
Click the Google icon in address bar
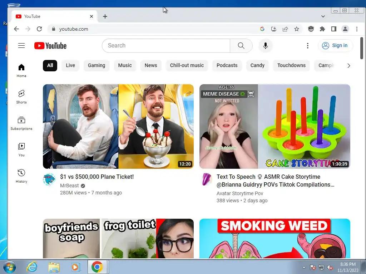[x=262, y=29]
